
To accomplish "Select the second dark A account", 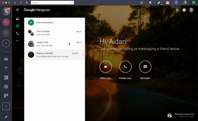I will [6, 33].
